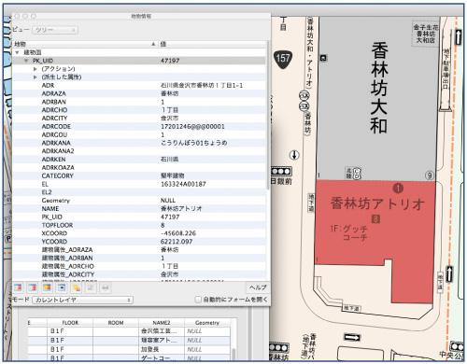Click the ADRKEN 石川県 value
Viewport: 467px width, 364px height.
170,160
